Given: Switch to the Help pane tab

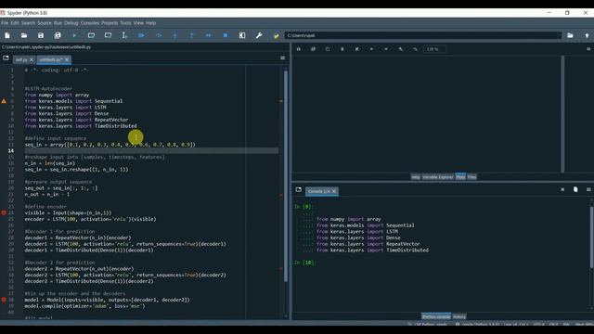Looking at the screenshot, I should click(x=416, y=177).
